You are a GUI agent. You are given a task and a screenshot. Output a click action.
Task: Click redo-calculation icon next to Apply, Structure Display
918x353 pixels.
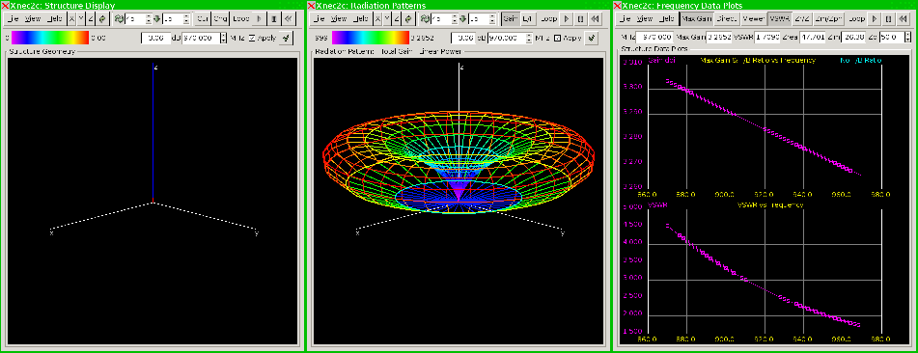point(285,38)
